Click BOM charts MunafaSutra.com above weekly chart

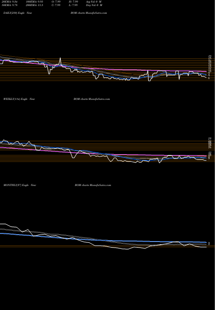(92, 99)
